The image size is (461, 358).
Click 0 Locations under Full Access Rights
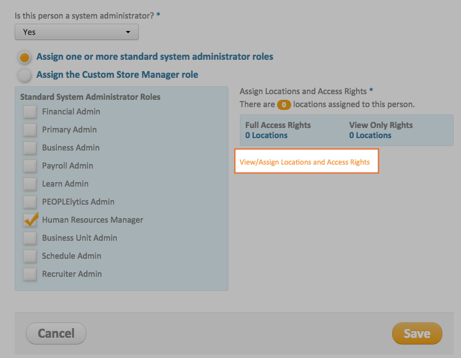click(266, 135)
